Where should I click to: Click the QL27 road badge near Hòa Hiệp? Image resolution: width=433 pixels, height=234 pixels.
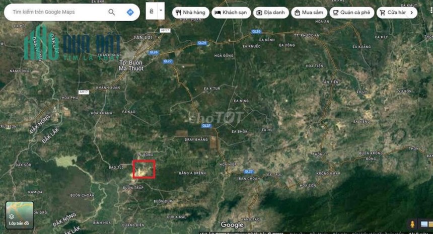click(249, 172)
